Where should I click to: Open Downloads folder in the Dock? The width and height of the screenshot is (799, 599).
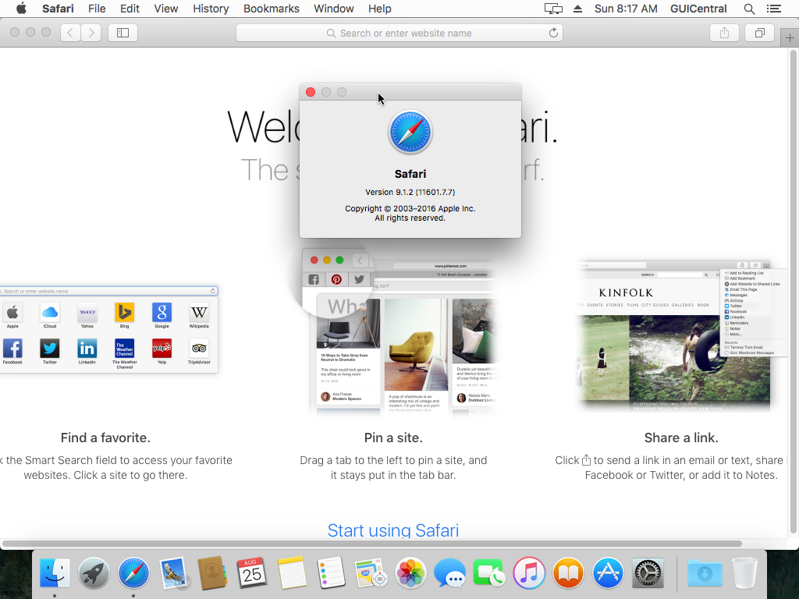click(705, 572)
